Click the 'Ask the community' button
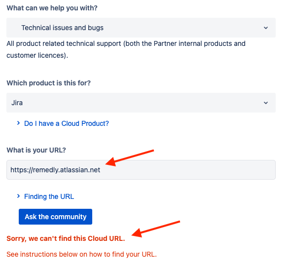Image resolution: width=291 pixels, height=270 pixels. click(x=55, y=217)
